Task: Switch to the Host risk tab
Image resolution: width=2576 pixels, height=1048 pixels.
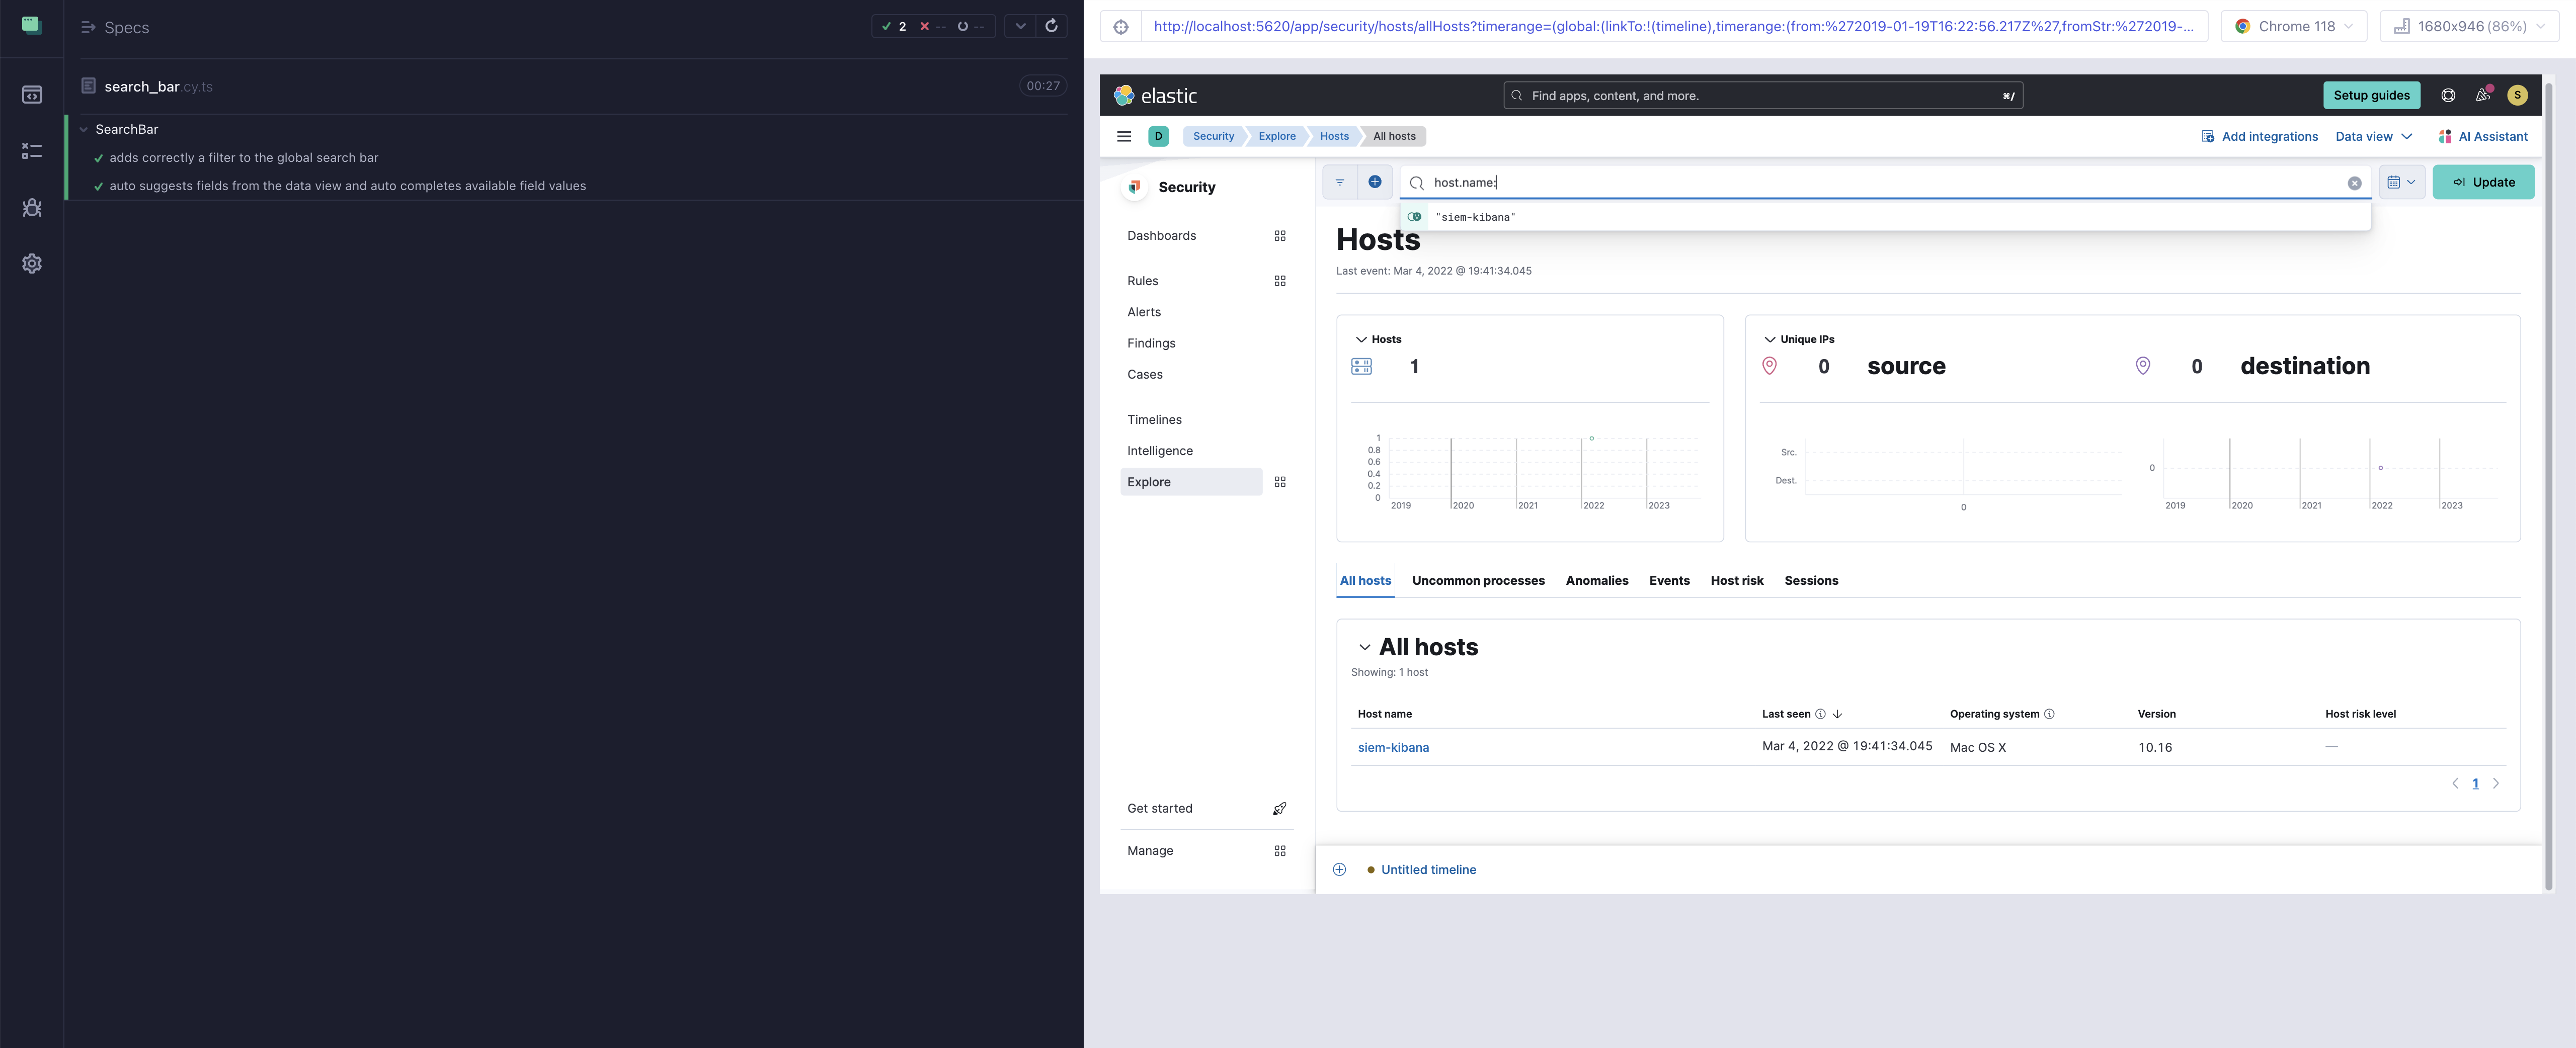Action: [x=1737, y=580]
